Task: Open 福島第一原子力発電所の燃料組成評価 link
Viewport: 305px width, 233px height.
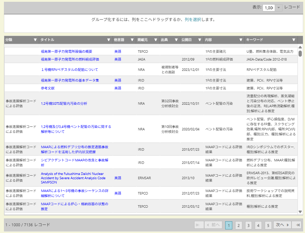Action: [70, 59]
